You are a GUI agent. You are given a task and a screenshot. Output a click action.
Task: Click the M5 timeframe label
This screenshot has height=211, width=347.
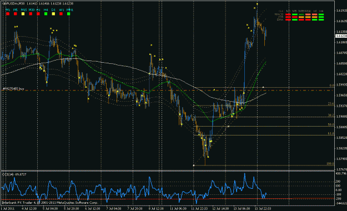[16, 10]
